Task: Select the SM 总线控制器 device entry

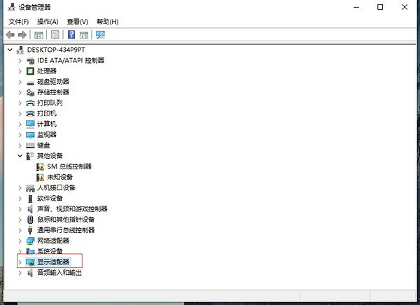Action: [x=69, y=166]
